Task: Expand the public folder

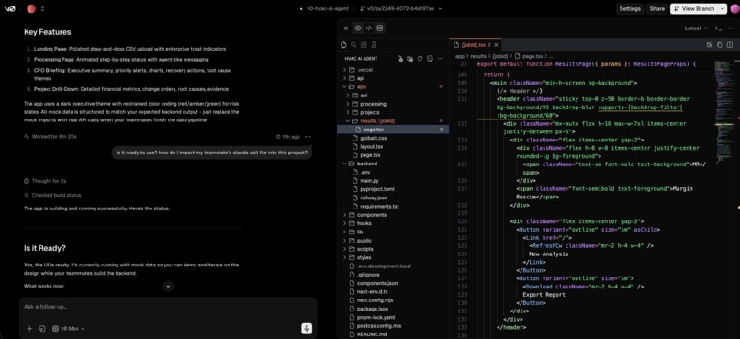Action: [393, 241]
